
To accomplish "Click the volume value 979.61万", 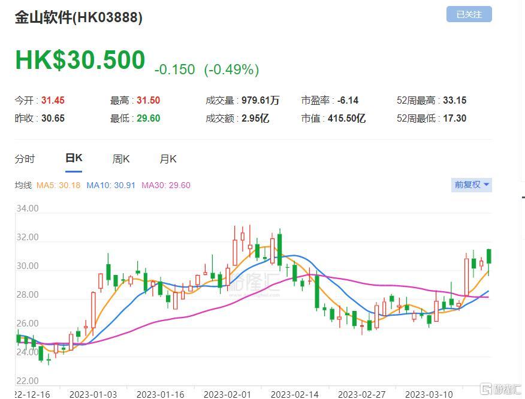I will pyautogui.click(x=261, y=100).
